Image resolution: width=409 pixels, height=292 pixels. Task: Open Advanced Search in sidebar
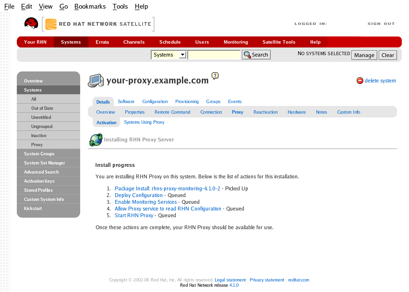48,172
